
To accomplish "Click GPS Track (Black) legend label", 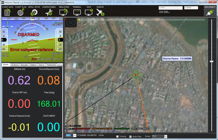I will pos(140,129).
